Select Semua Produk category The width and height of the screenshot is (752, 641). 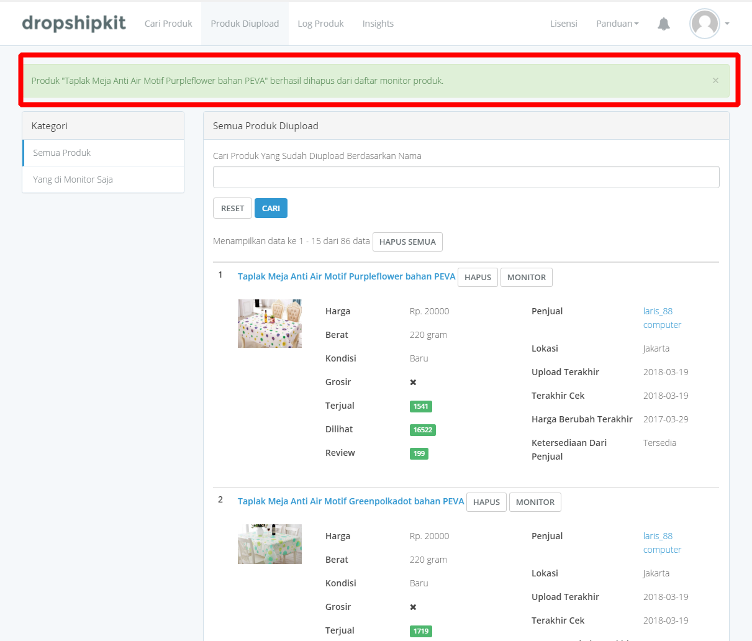pos(62,153)
